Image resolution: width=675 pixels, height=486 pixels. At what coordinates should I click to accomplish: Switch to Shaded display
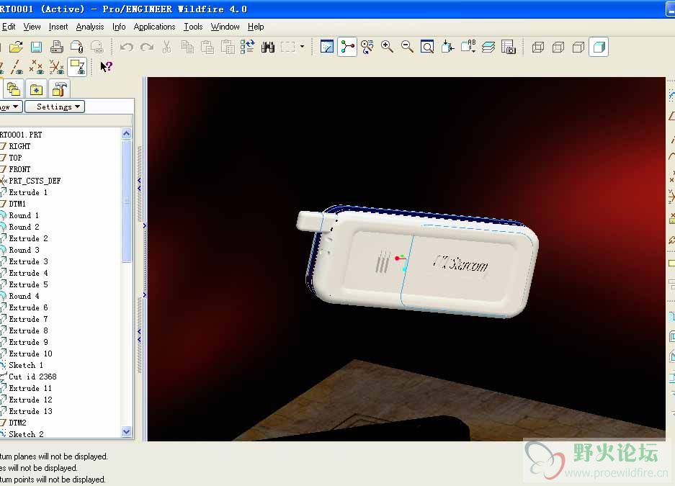599,47
